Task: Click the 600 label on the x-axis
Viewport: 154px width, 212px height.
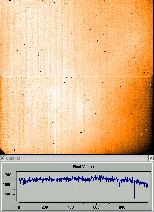Action: (96, 207)
